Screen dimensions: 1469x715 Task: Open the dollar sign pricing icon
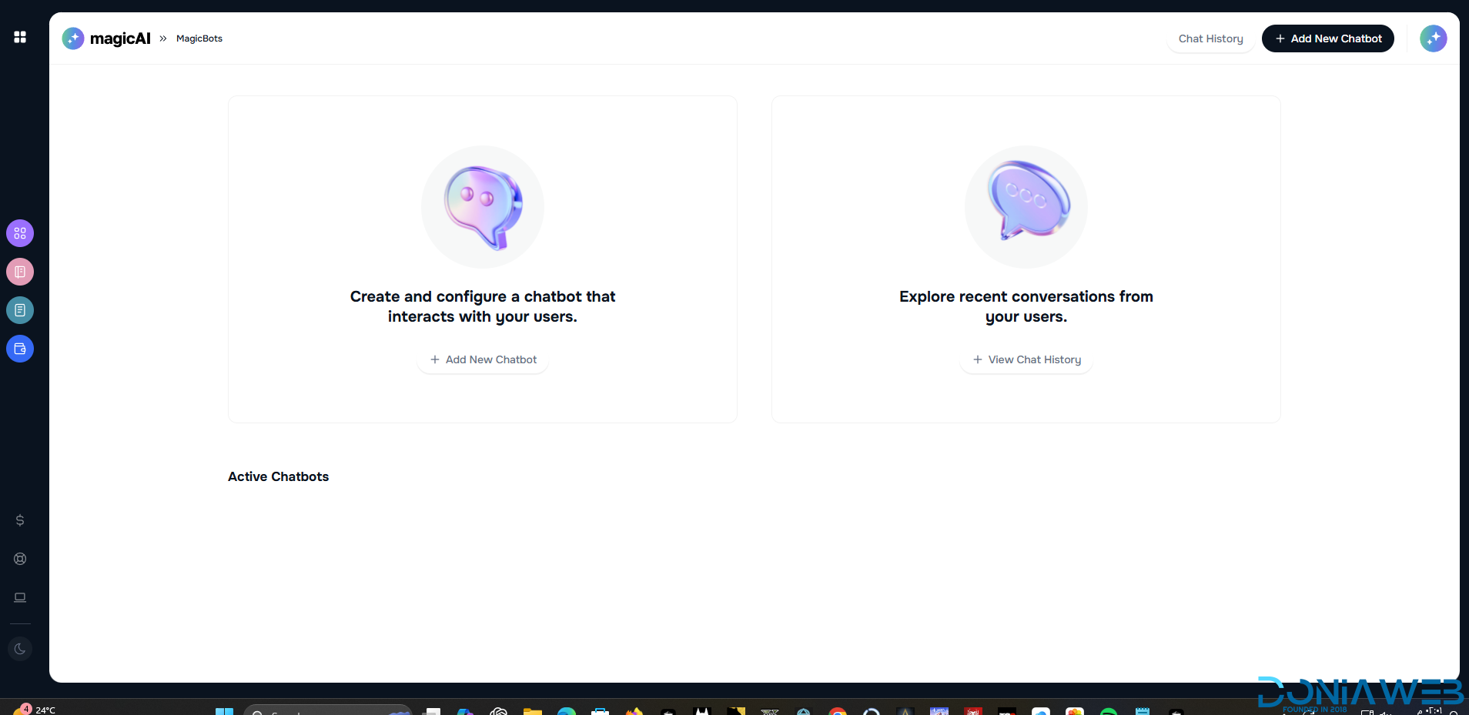point(20,520)
